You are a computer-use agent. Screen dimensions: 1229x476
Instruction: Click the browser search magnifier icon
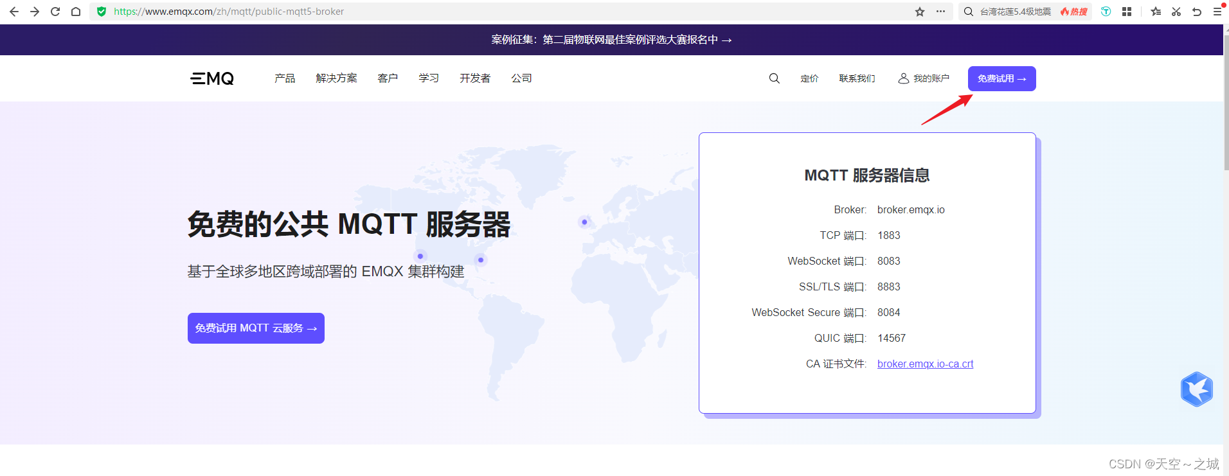click(969, 12)
